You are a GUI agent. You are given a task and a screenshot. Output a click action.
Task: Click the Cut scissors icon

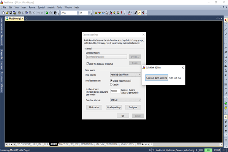tap(23, 13)
